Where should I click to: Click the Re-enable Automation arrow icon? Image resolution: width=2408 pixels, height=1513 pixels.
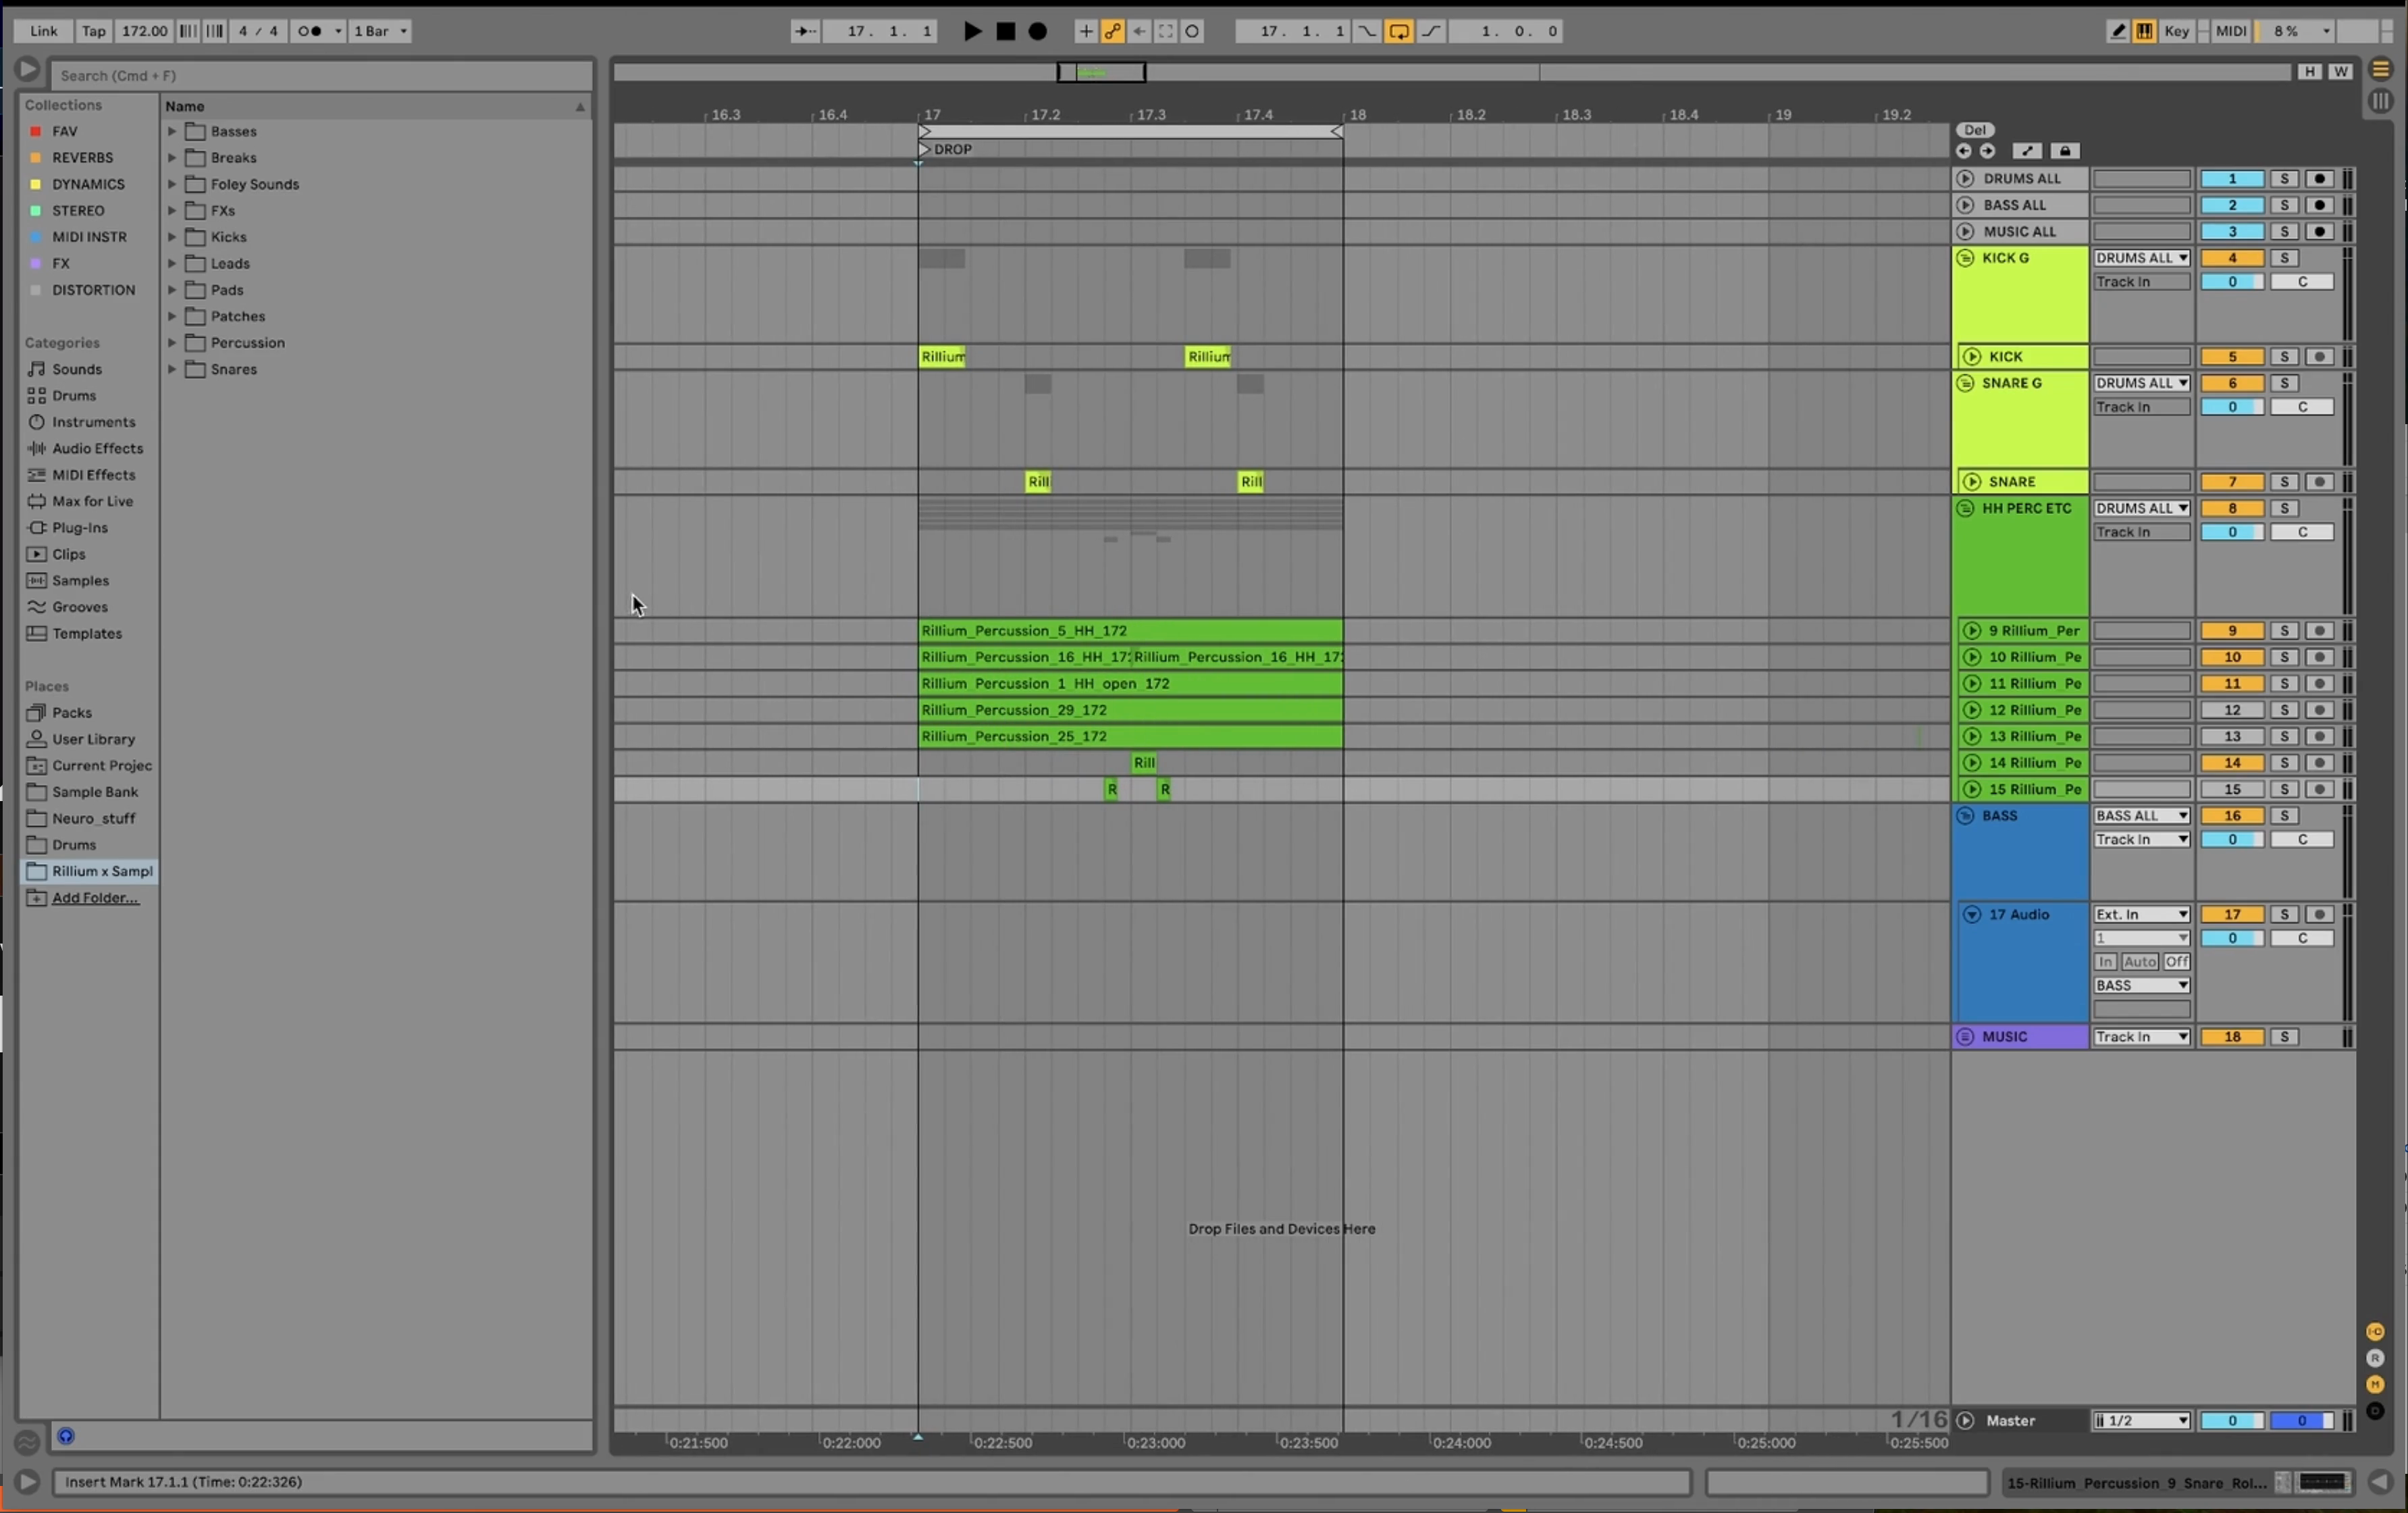tap(1139, 31)
